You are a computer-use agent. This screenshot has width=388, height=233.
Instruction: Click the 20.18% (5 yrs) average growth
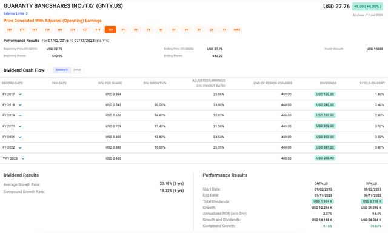[172, 184]
